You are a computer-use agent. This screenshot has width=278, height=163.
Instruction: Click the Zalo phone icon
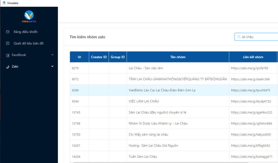pyautogui.click(x=8, y=67)
